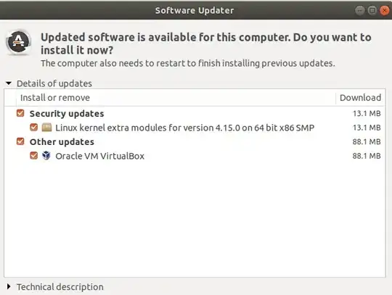This screenshot has height=295, width=392.
Task: Uncheck the Security updates checkbox
Action: pos(20,113)
